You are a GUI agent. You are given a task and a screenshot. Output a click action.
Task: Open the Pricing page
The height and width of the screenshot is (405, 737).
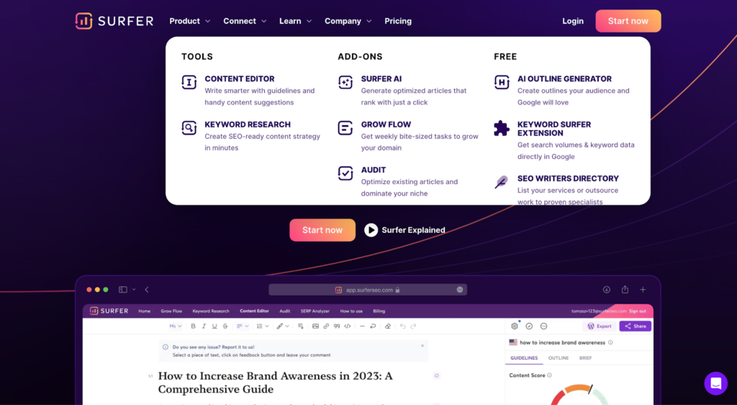[x=398, y=21]
